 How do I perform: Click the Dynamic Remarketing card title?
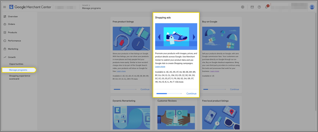[124, 101]
